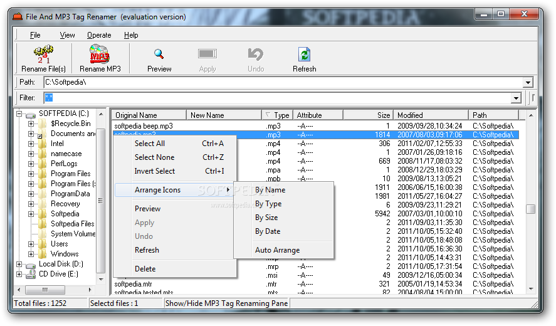Image resolution: width=556 pixels, height=326 pixels.
Task: Click the Refresh toolbar icon
Action: click(x=304, y=55)
